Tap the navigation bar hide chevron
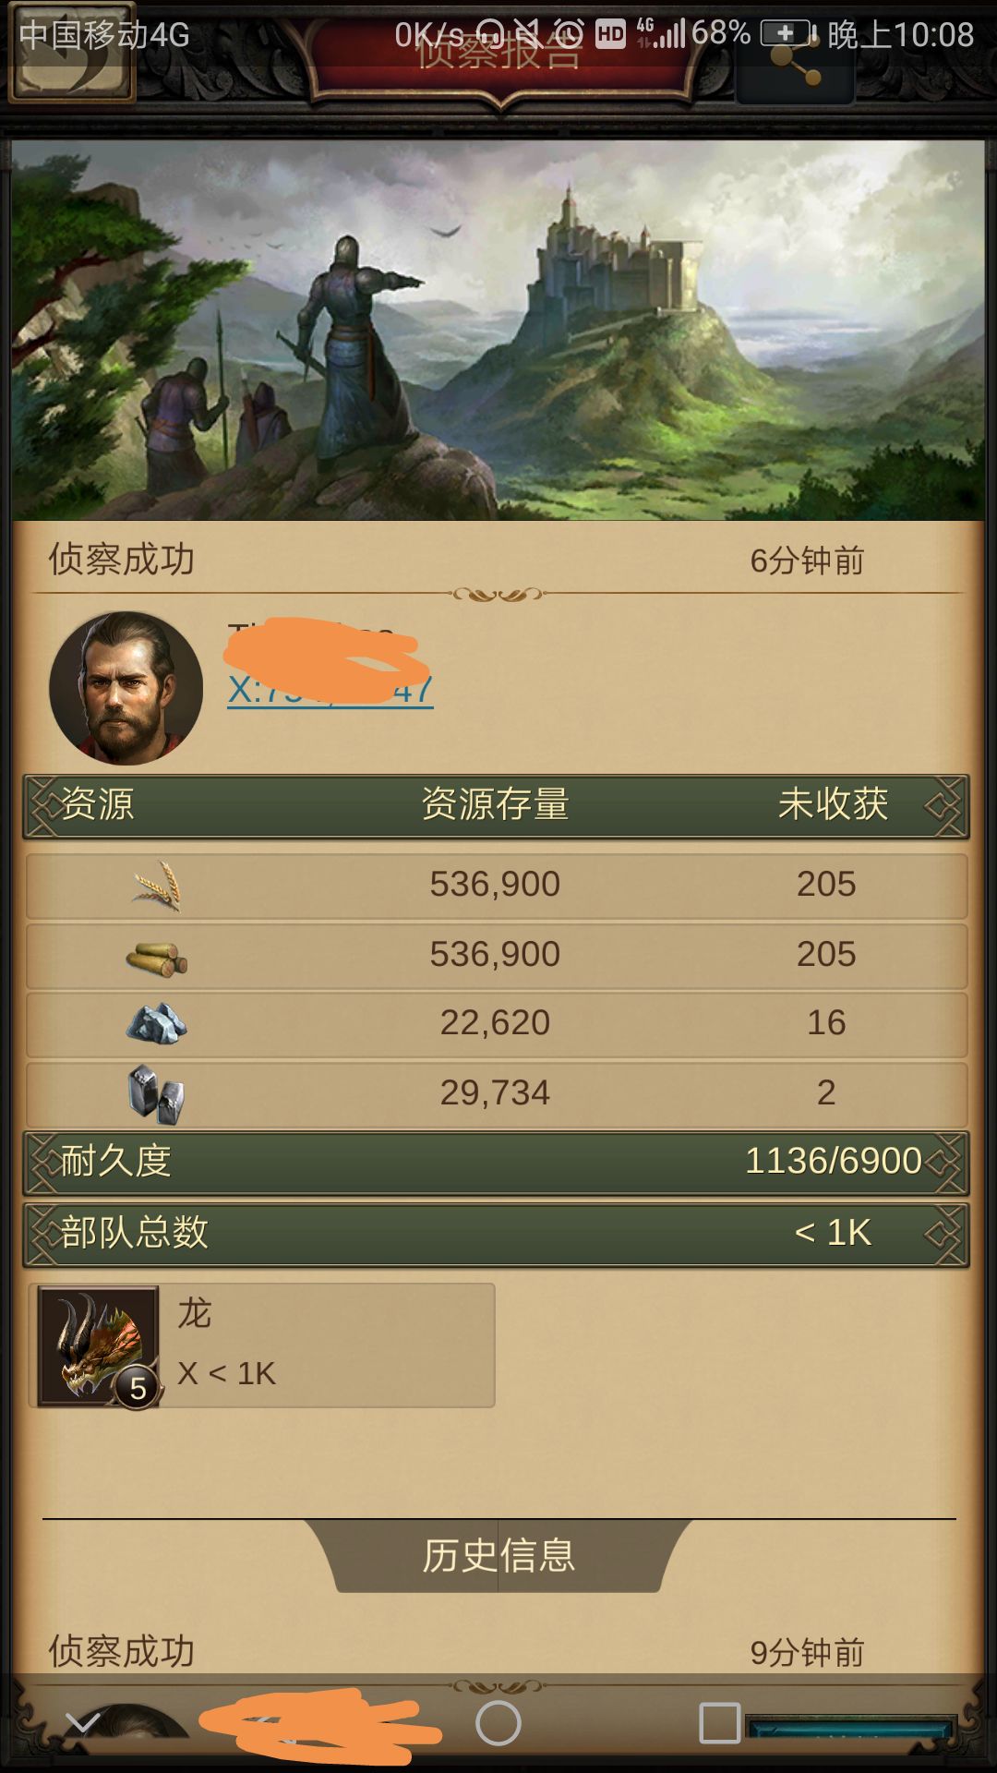The width and height of the screenshot is (997, 1773). (83, 1722)
